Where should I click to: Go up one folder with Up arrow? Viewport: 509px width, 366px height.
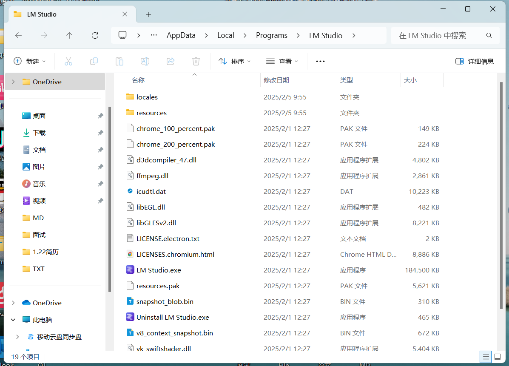point(69,35)
